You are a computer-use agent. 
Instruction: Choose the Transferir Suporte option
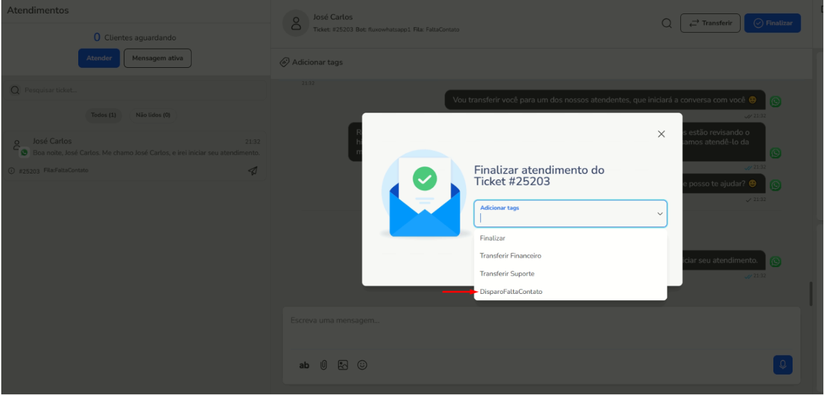click(507, 273)
